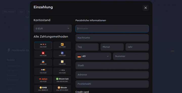Select the Tag birth day field

coord(87,47)
